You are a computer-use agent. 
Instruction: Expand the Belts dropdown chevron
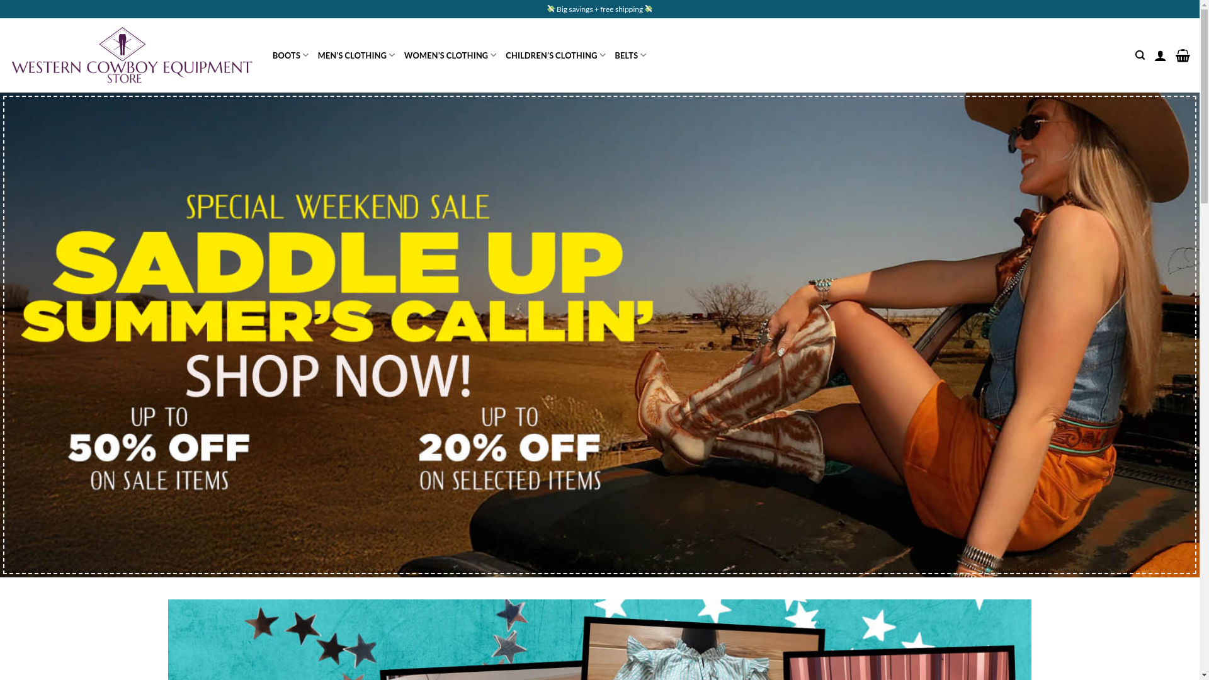(643, 55)
